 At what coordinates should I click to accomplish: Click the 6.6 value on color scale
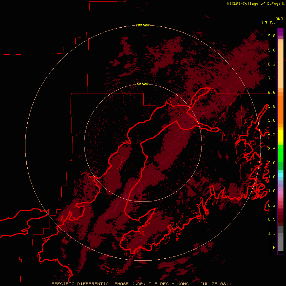click(x=272, y=92)
